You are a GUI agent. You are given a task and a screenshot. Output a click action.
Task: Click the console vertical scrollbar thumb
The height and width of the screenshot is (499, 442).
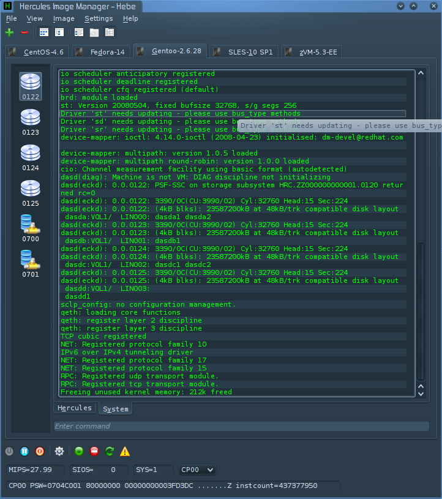(421, 312)
